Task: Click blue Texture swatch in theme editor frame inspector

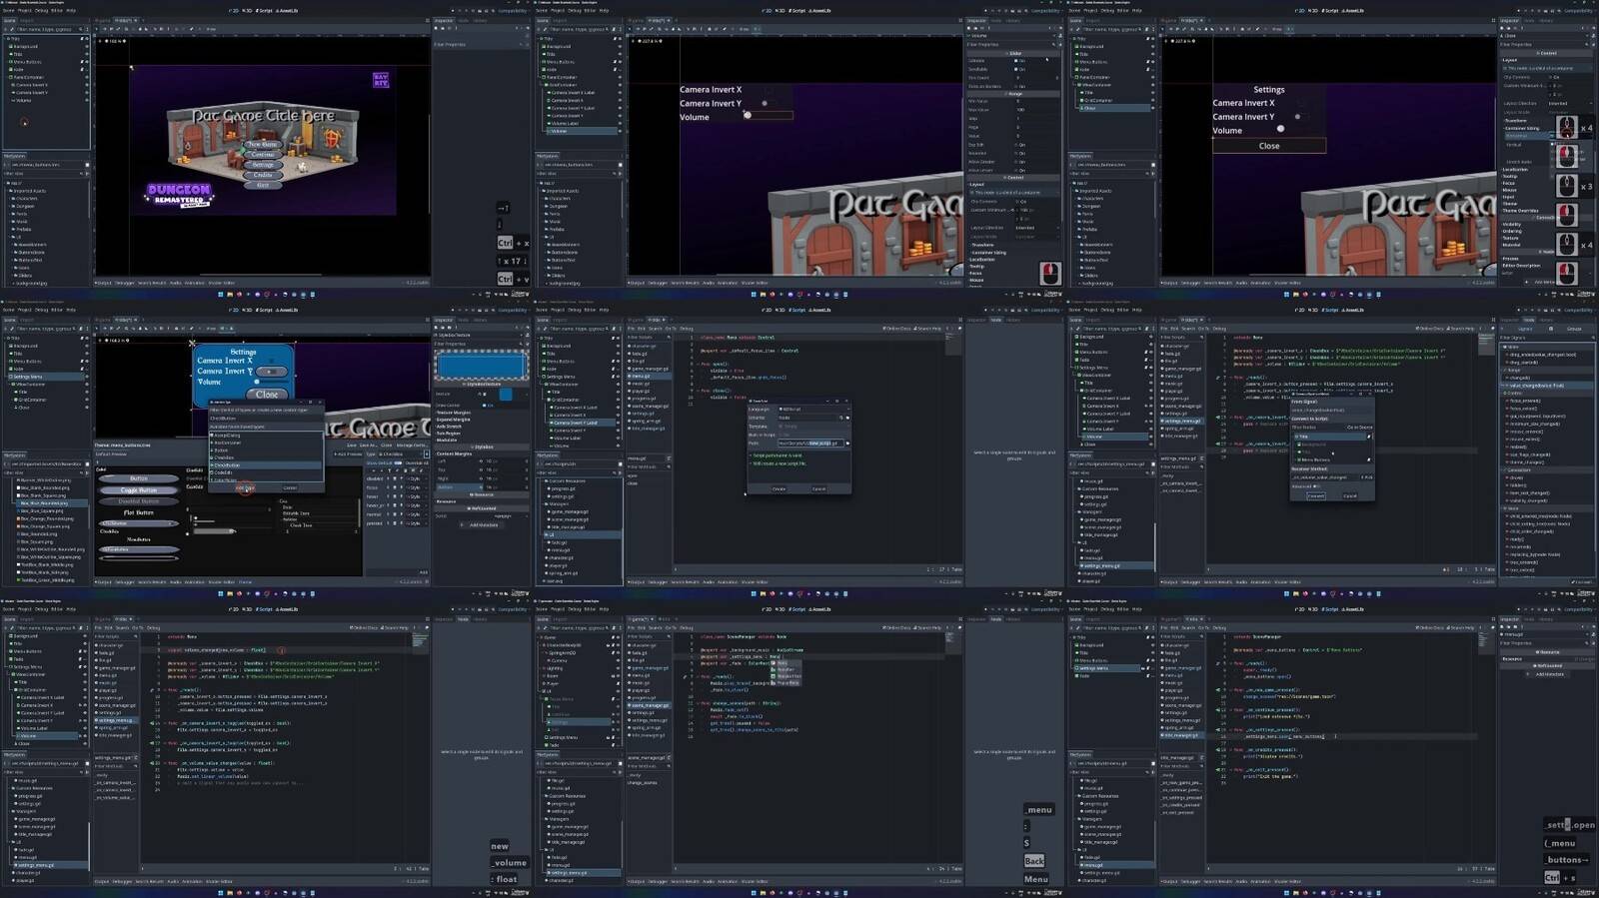Action: point(506,395)
